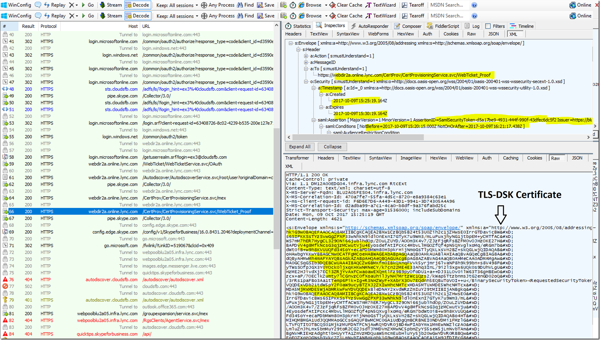The height and width of the screenshot is (340, 600).
Task: Click camera screenshot icon in lower toolbar row
Action: [x=283, y=16]
